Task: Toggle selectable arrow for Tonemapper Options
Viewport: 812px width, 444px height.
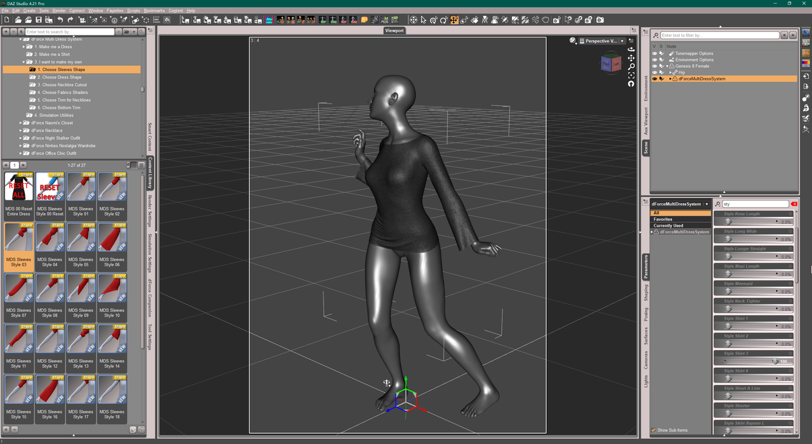Action: coord(661,53)
